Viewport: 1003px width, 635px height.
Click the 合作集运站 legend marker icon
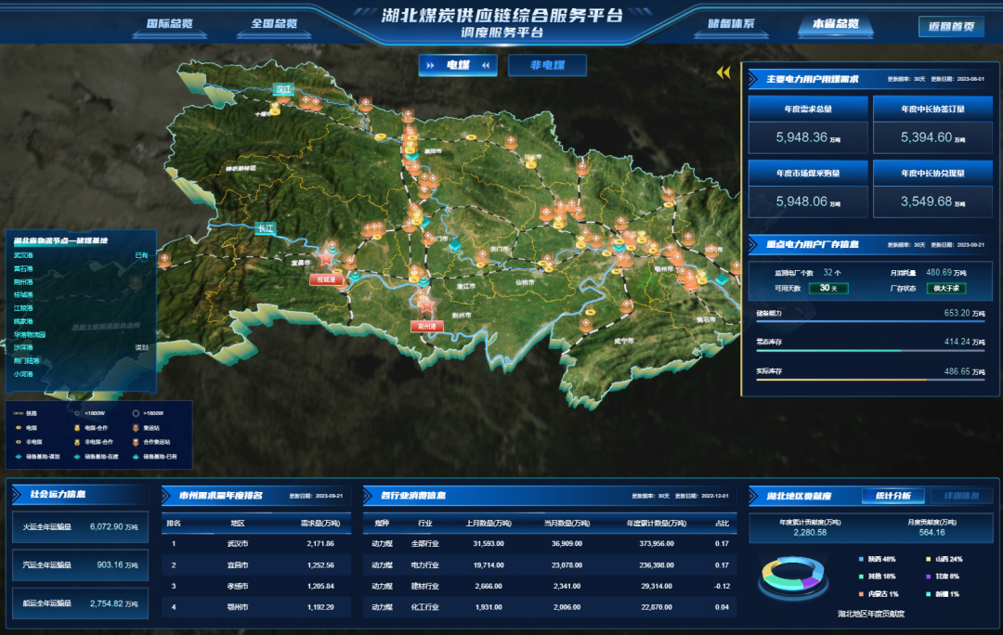(136, 442)
